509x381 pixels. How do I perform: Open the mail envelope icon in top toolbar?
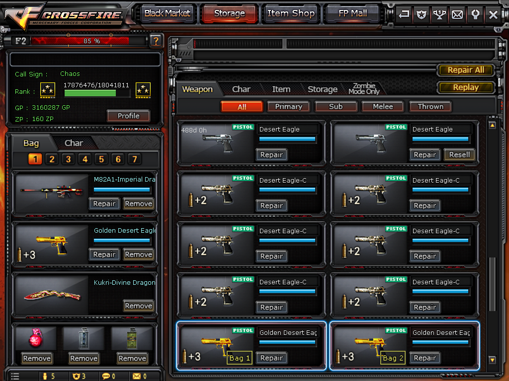tap(457, 14)
